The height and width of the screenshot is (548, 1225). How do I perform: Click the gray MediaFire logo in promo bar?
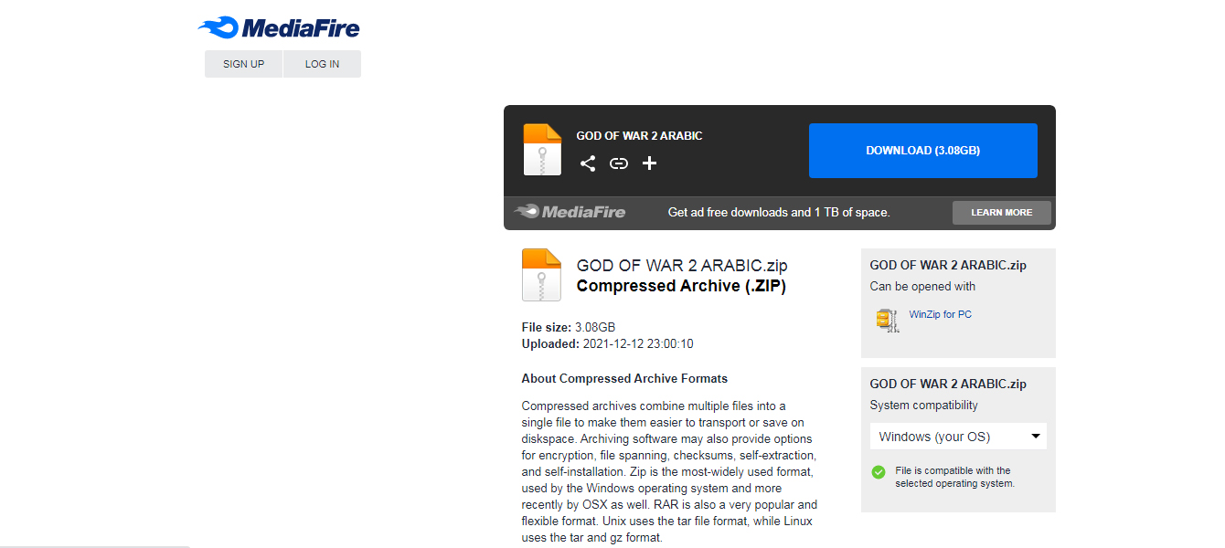(x=570, y=212)
